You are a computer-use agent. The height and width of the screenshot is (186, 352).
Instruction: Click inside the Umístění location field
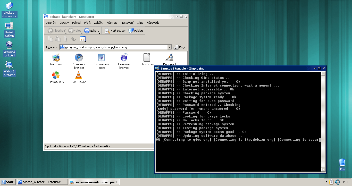click(113, 47)
